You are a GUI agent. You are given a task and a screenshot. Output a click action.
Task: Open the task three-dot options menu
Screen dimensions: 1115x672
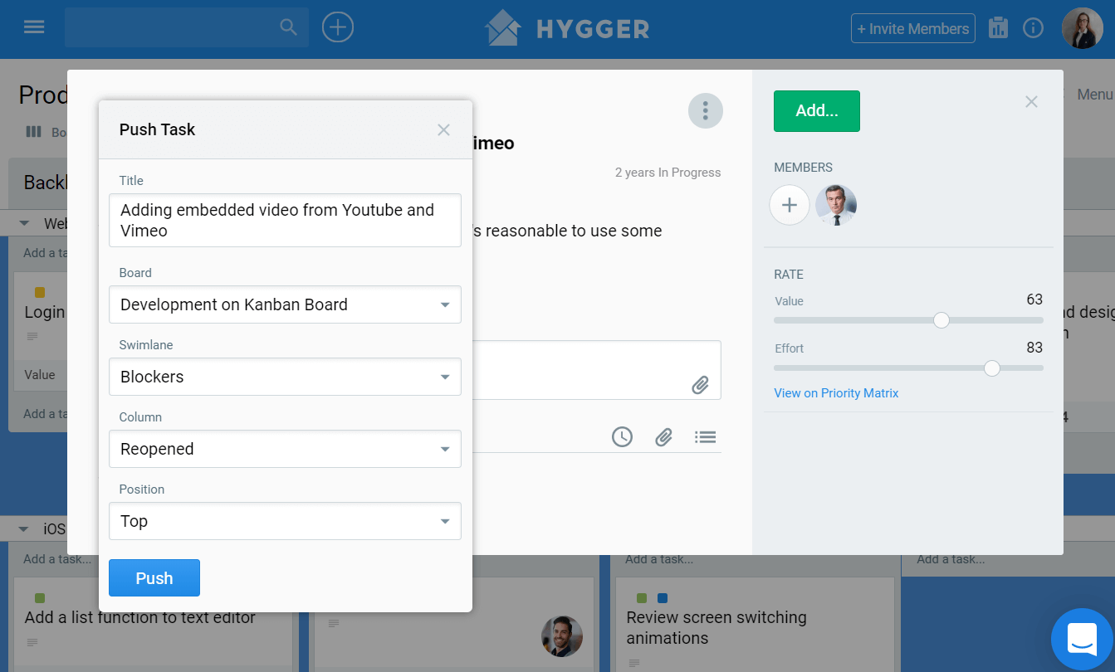pos(705,110)
